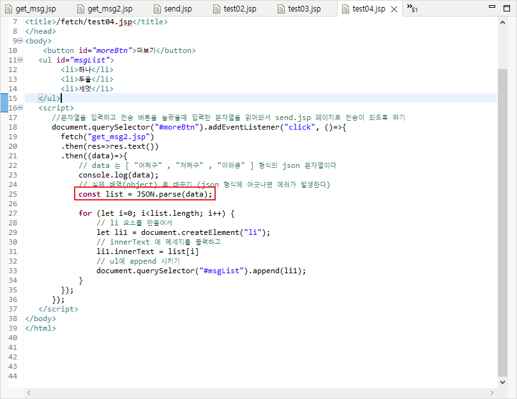Collapse the script fold at line 16
Viewport: 517px width, 399px height.
coord(20,107)
